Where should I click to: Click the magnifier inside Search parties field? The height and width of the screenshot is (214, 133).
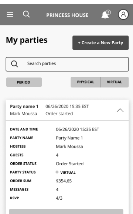(x=14, y=64)
